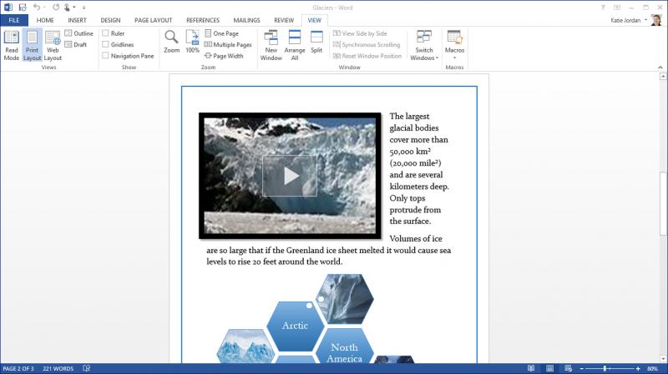Click touch mode icon in Quick Access toolbar

67,7
